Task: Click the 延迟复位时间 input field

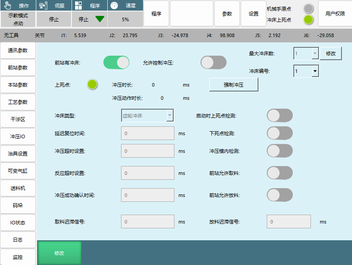Action: click(x=148, y=133)
